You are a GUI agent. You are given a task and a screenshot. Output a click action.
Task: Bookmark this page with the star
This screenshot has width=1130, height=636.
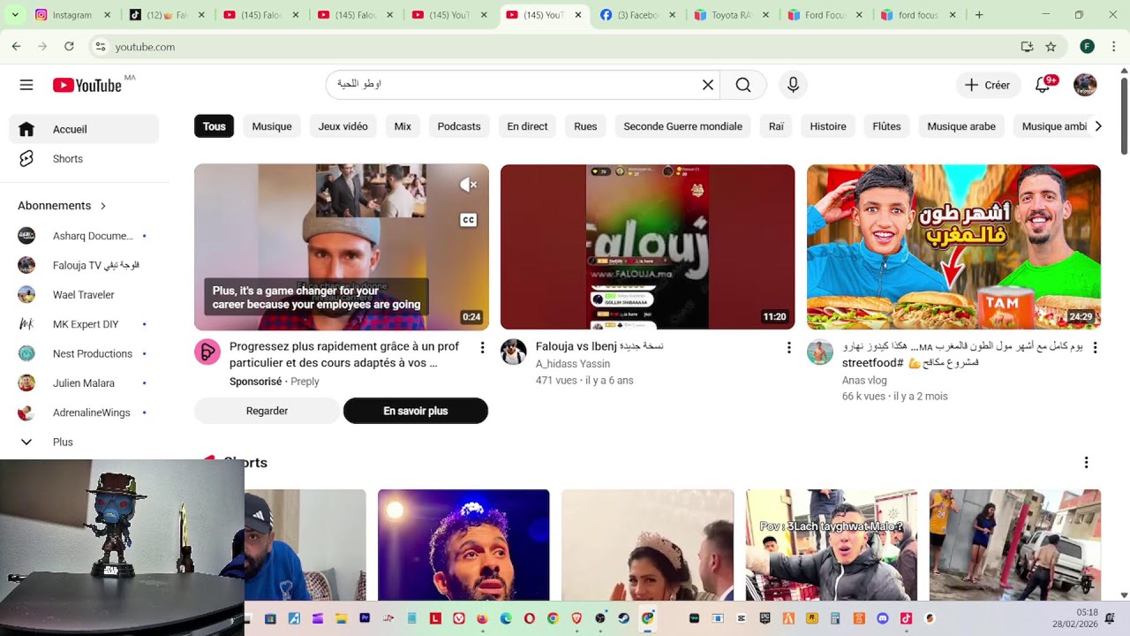1051,47
